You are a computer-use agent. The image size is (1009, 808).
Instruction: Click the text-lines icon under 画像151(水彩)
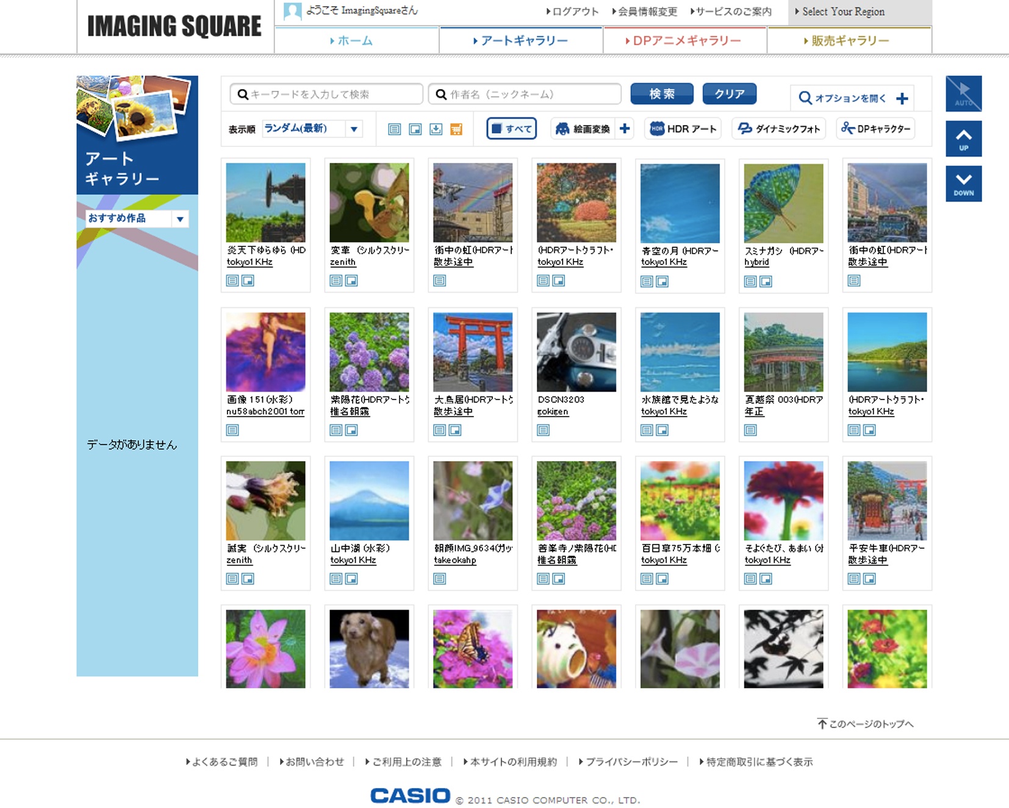point(232,430)
